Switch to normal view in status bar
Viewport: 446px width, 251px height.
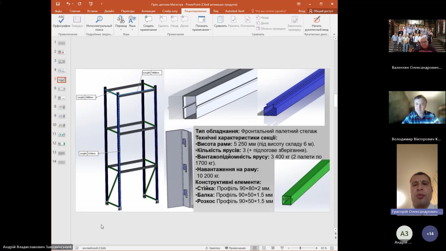click(255, 248)
